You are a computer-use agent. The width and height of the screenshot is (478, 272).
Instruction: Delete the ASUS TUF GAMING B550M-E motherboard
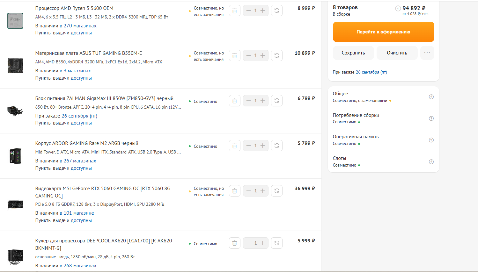coord(234,55)
